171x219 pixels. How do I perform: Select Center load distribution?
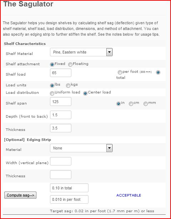[85, 93]
